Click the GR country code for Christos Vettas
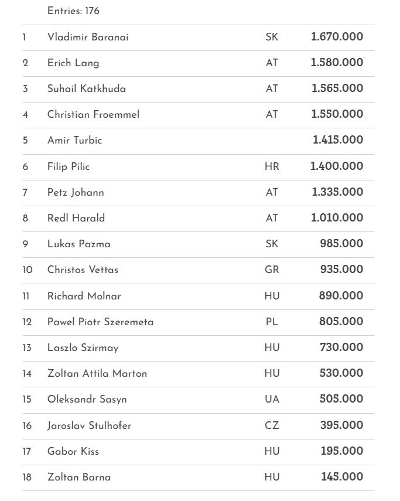The image size is (400, 501). 272,270
